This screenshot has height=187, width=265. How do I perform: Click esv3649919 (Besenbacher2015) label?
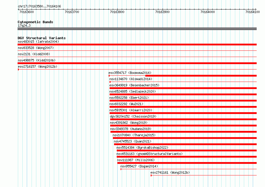tap(134, 85)
